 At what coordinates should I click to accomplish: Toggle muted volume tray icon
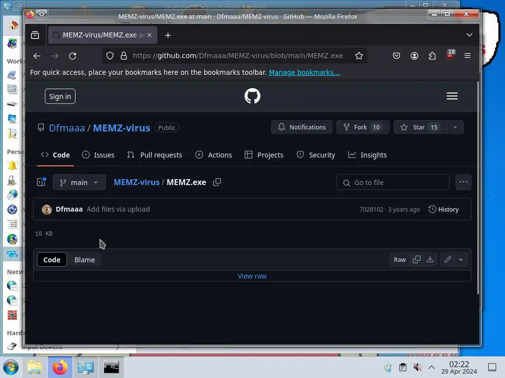tap(417, 367)
